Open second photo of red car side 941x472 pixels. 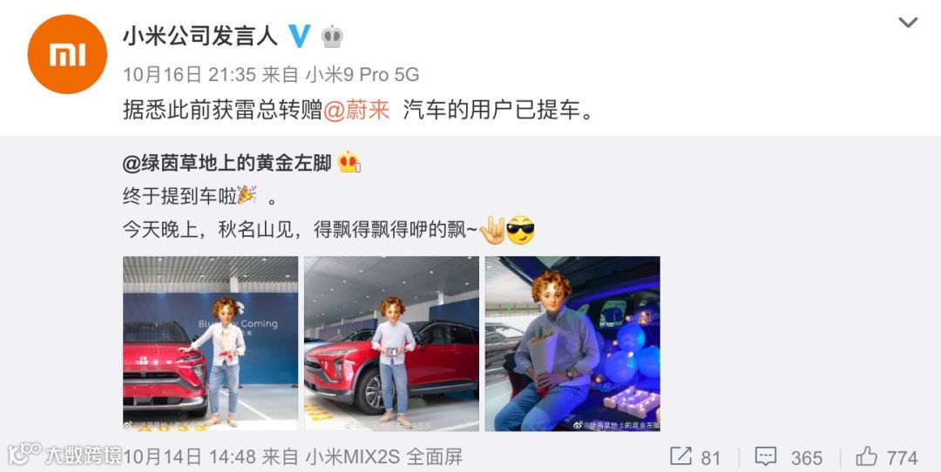click(x=391, y=344)
